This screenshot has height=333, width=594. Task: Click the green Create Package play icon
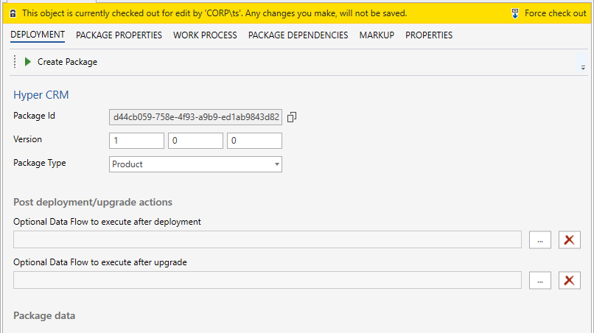click(28, 62)
